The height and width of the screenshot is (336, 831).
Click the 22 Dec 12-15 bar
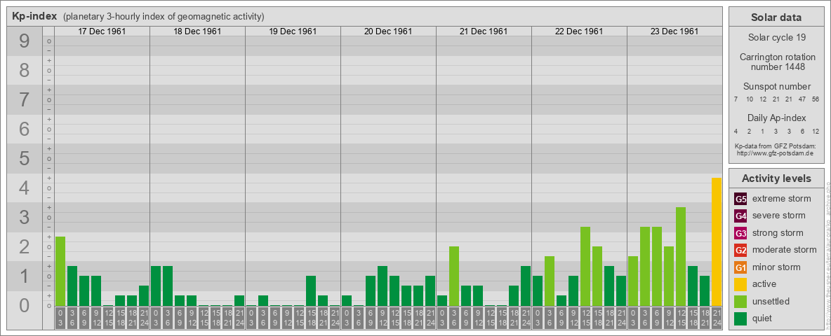pyautogui.click(x=585, y=266)
